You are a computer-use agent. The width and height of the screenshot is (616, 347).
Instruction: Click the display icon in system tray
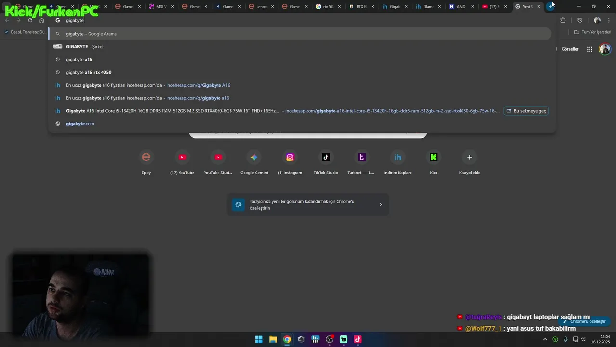click(x=576, y=339)
